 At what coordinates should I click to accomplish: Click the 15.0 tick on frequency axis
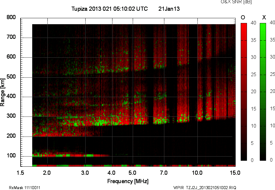(x=235, y=173)
